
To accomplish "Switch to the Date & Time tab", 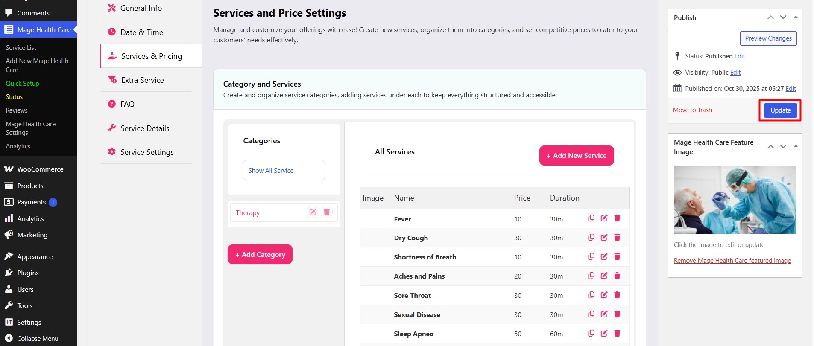I will 141,32.
